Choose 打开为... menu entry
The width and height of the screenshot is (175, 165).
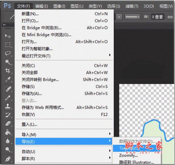tap(64, 42)
